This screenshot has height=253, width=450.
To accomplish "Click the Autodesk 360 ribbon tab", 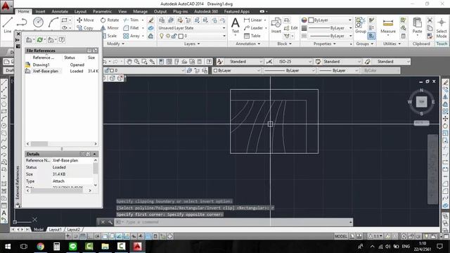I will click(206, 11).
